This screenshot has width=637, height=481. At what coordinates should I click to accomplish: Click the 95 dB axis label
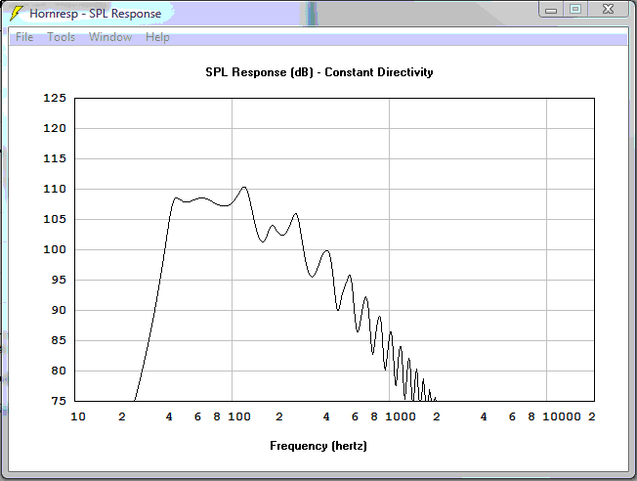tap(59, 280)
